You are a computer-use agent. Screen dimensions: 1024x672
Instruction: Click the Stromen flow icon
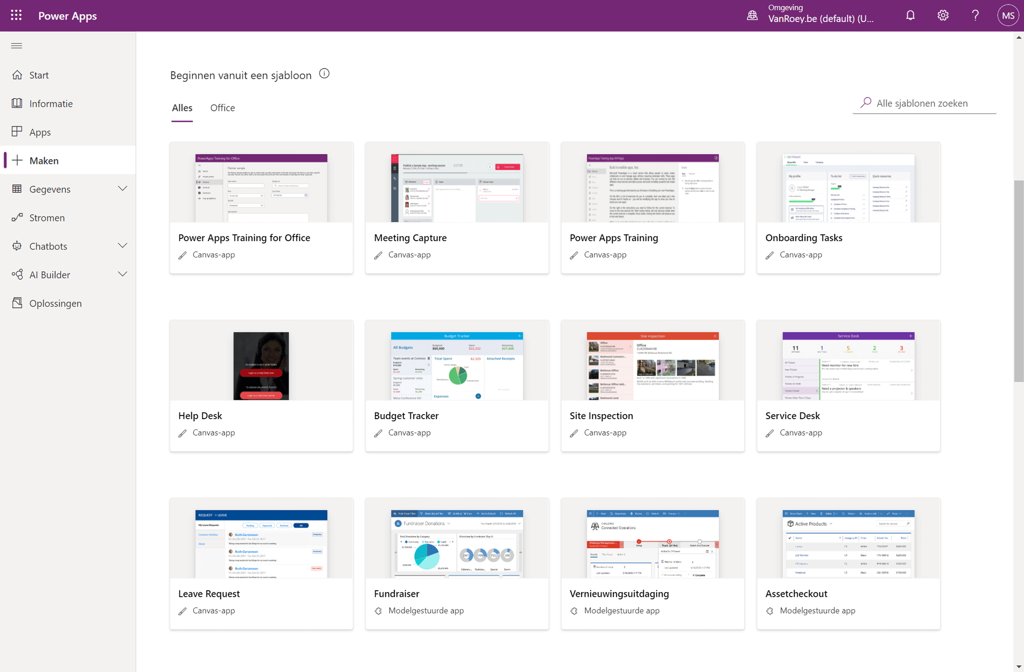pos(17,218)
